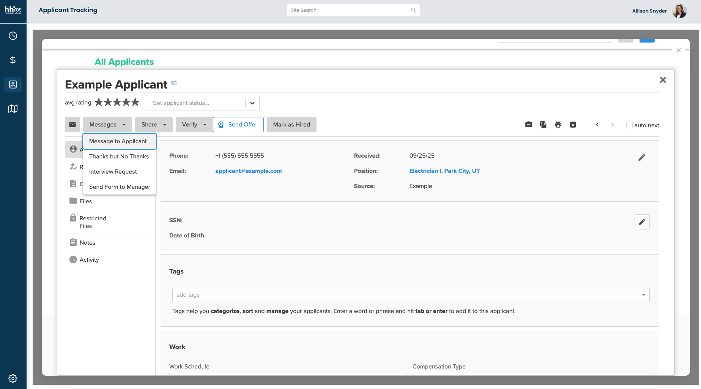The width and height of the screenshot is (701, 389).
Task: Open the Electrician I, Park City link
Action: tap(444, 171)
